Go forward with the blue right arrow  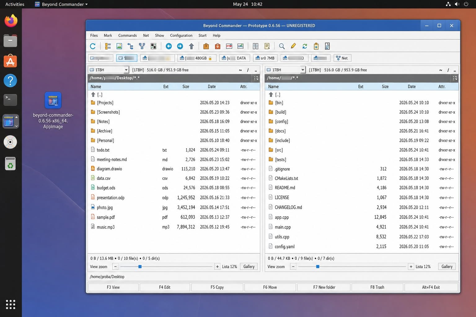(180, 46)
